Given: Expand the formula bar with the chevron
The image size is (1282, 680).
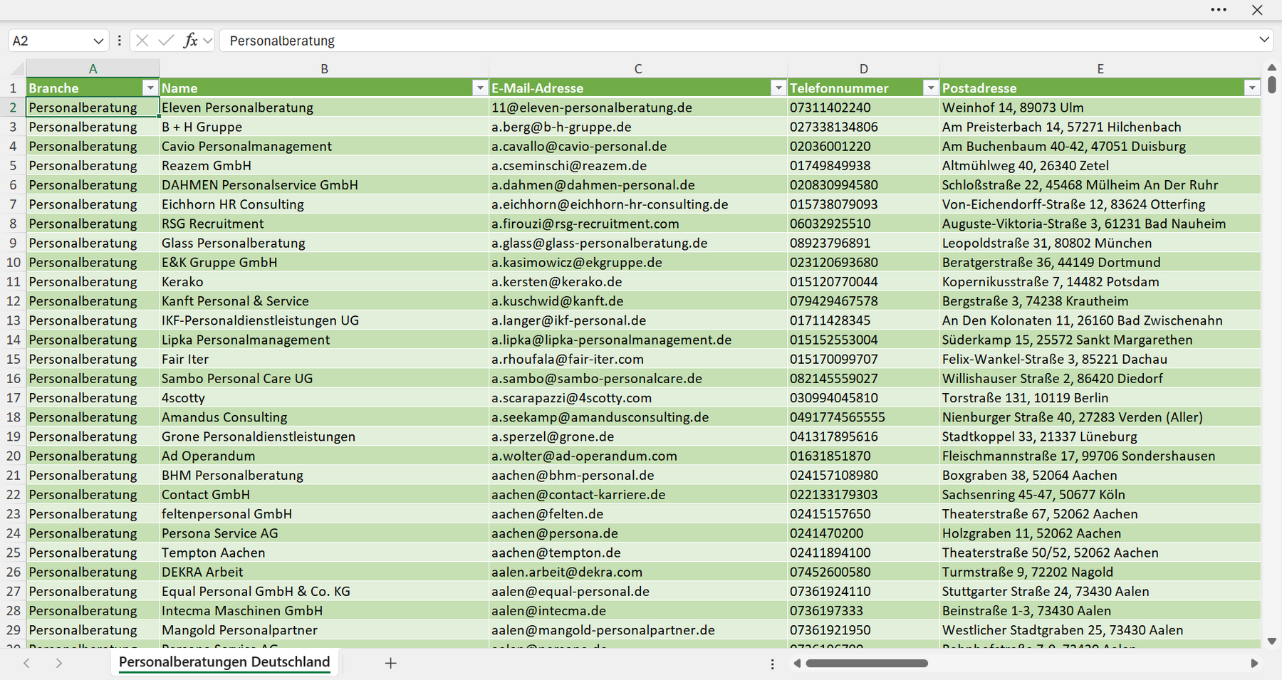Looking at the screenshot, I should (x=1264, y=40).
